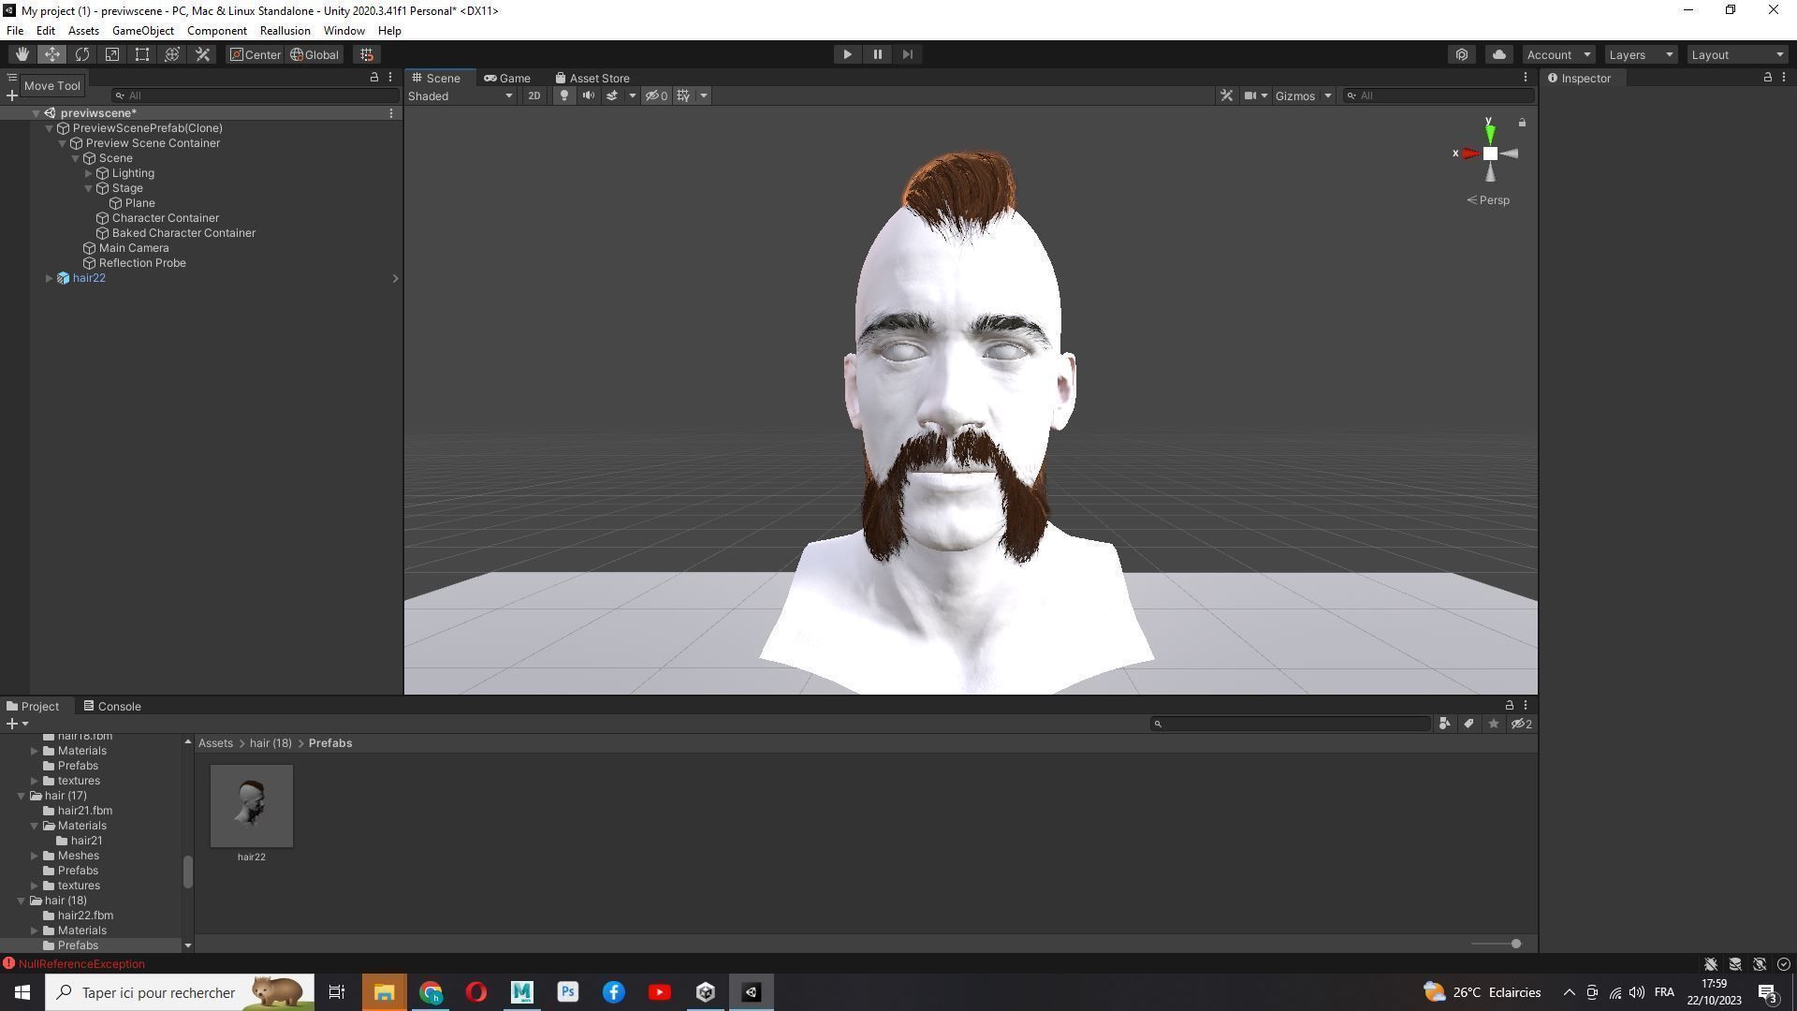Toggle scene lighting
This screenshot has height=1011, width=1797.
click(563, 95)
